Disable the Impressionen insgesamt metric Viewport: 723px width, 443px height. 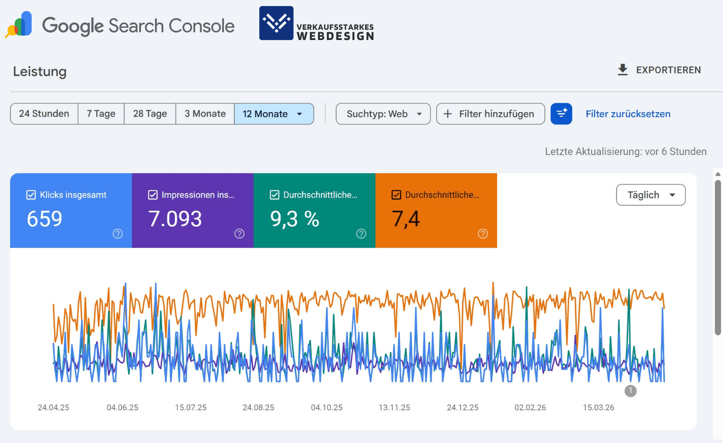(x=153, y=195)
